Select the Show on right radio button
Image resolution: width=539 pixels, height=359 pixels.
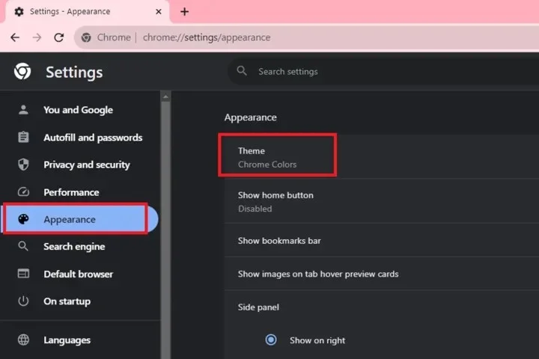[271, 340]
